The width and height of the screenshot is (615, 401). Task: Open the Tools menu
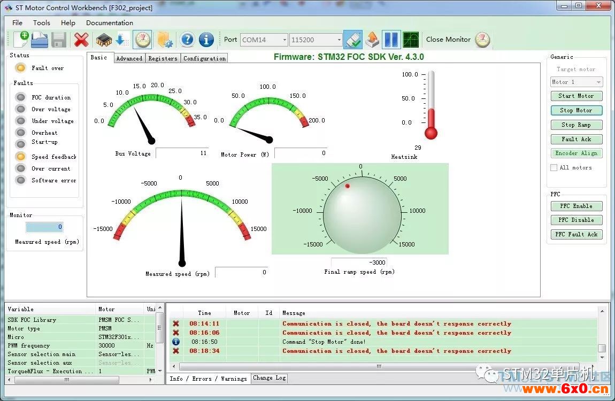[x=42, y=23]
